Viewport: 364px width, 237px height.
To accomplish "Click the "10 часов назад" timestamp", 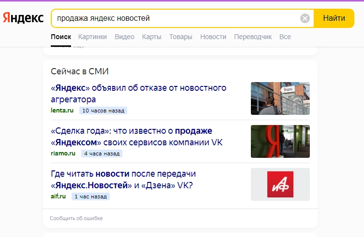I will (x=103, y=111).
